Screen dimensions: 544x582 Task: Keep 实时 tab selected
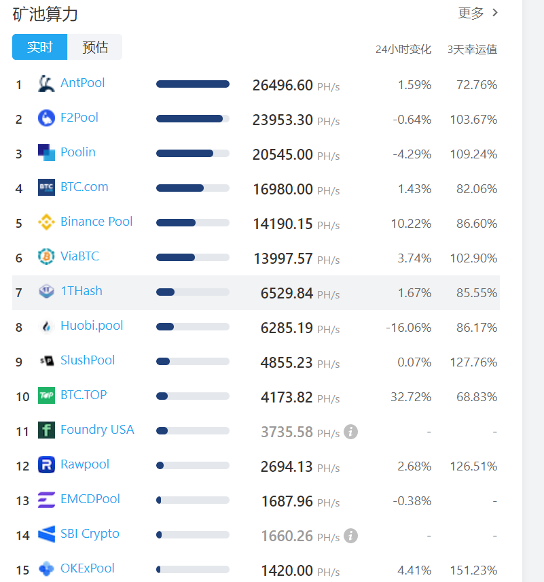click(39, 47)
